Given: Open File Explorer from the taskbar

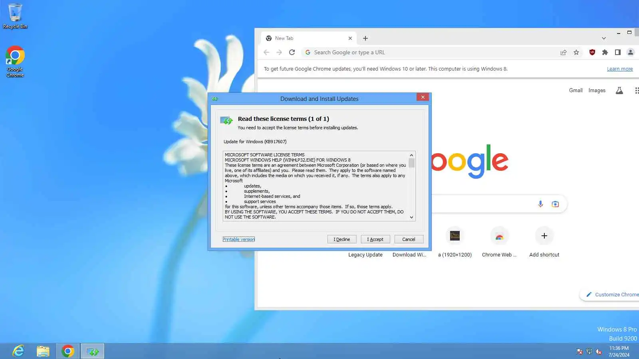Looking at the screenshot, I should click(x=43, y=351).
